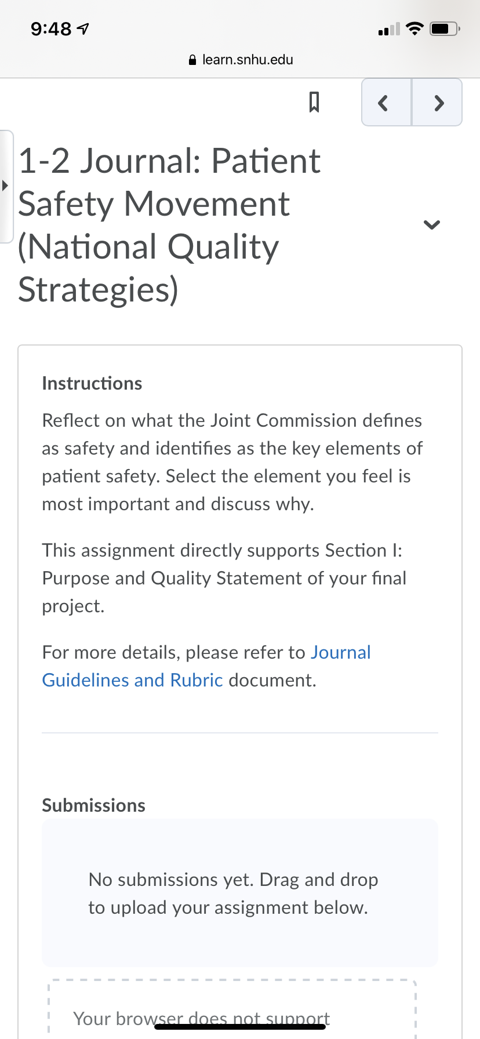The image size is (480, 1039).
Task: Expand the side panel arrow tab
Action: coord(6,186)
